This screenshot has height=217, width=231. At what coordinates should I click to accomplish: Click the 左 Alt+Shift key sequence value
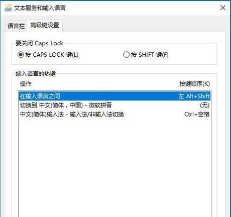click(x=194, y=96)
